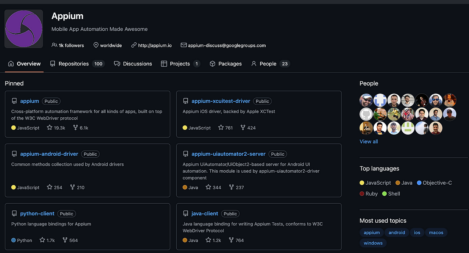Click the star icon showing 761
Viewport: 469px width, 253px height.
[x=221, y=128]
